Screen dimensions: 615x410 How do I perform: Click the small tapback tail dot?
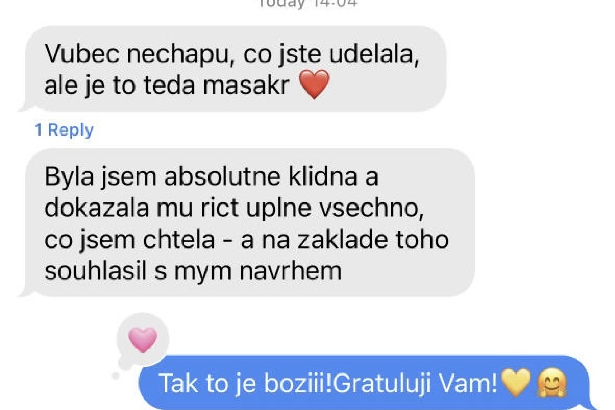click(x=115, y=376)
